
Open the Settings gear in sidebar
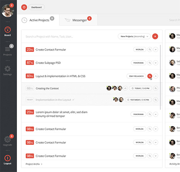click(8, 69)
